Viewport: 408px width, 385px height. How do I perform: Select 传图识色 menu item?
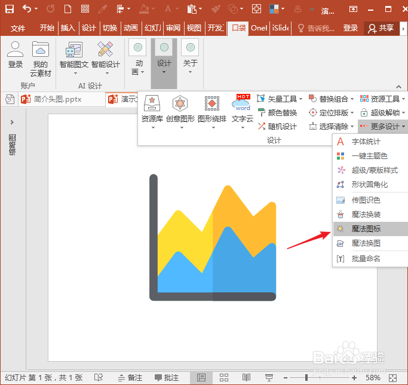point(370,200)
